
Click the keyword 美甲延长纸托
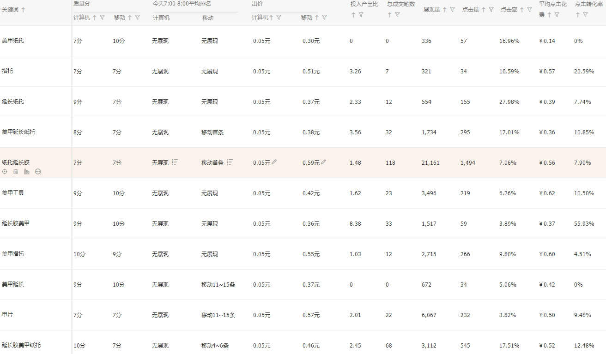click(x=18, y=132)
